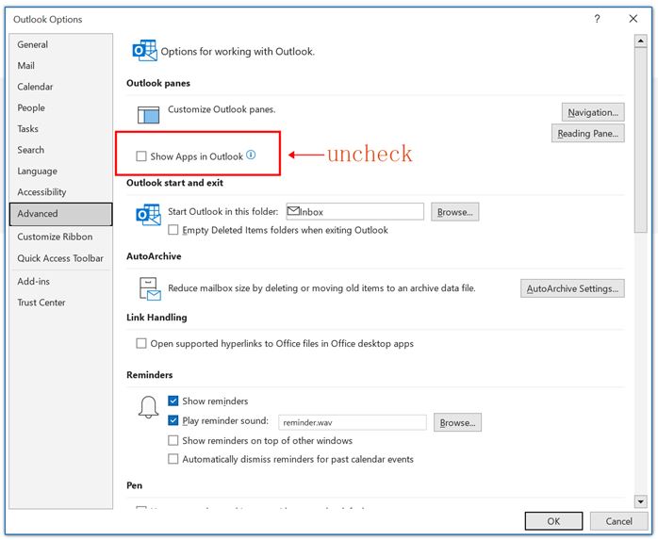Screen dimensions: 658x540
Task: Enable Empty Deleted Items folders when exiting
Action: (x=173, y=230)
